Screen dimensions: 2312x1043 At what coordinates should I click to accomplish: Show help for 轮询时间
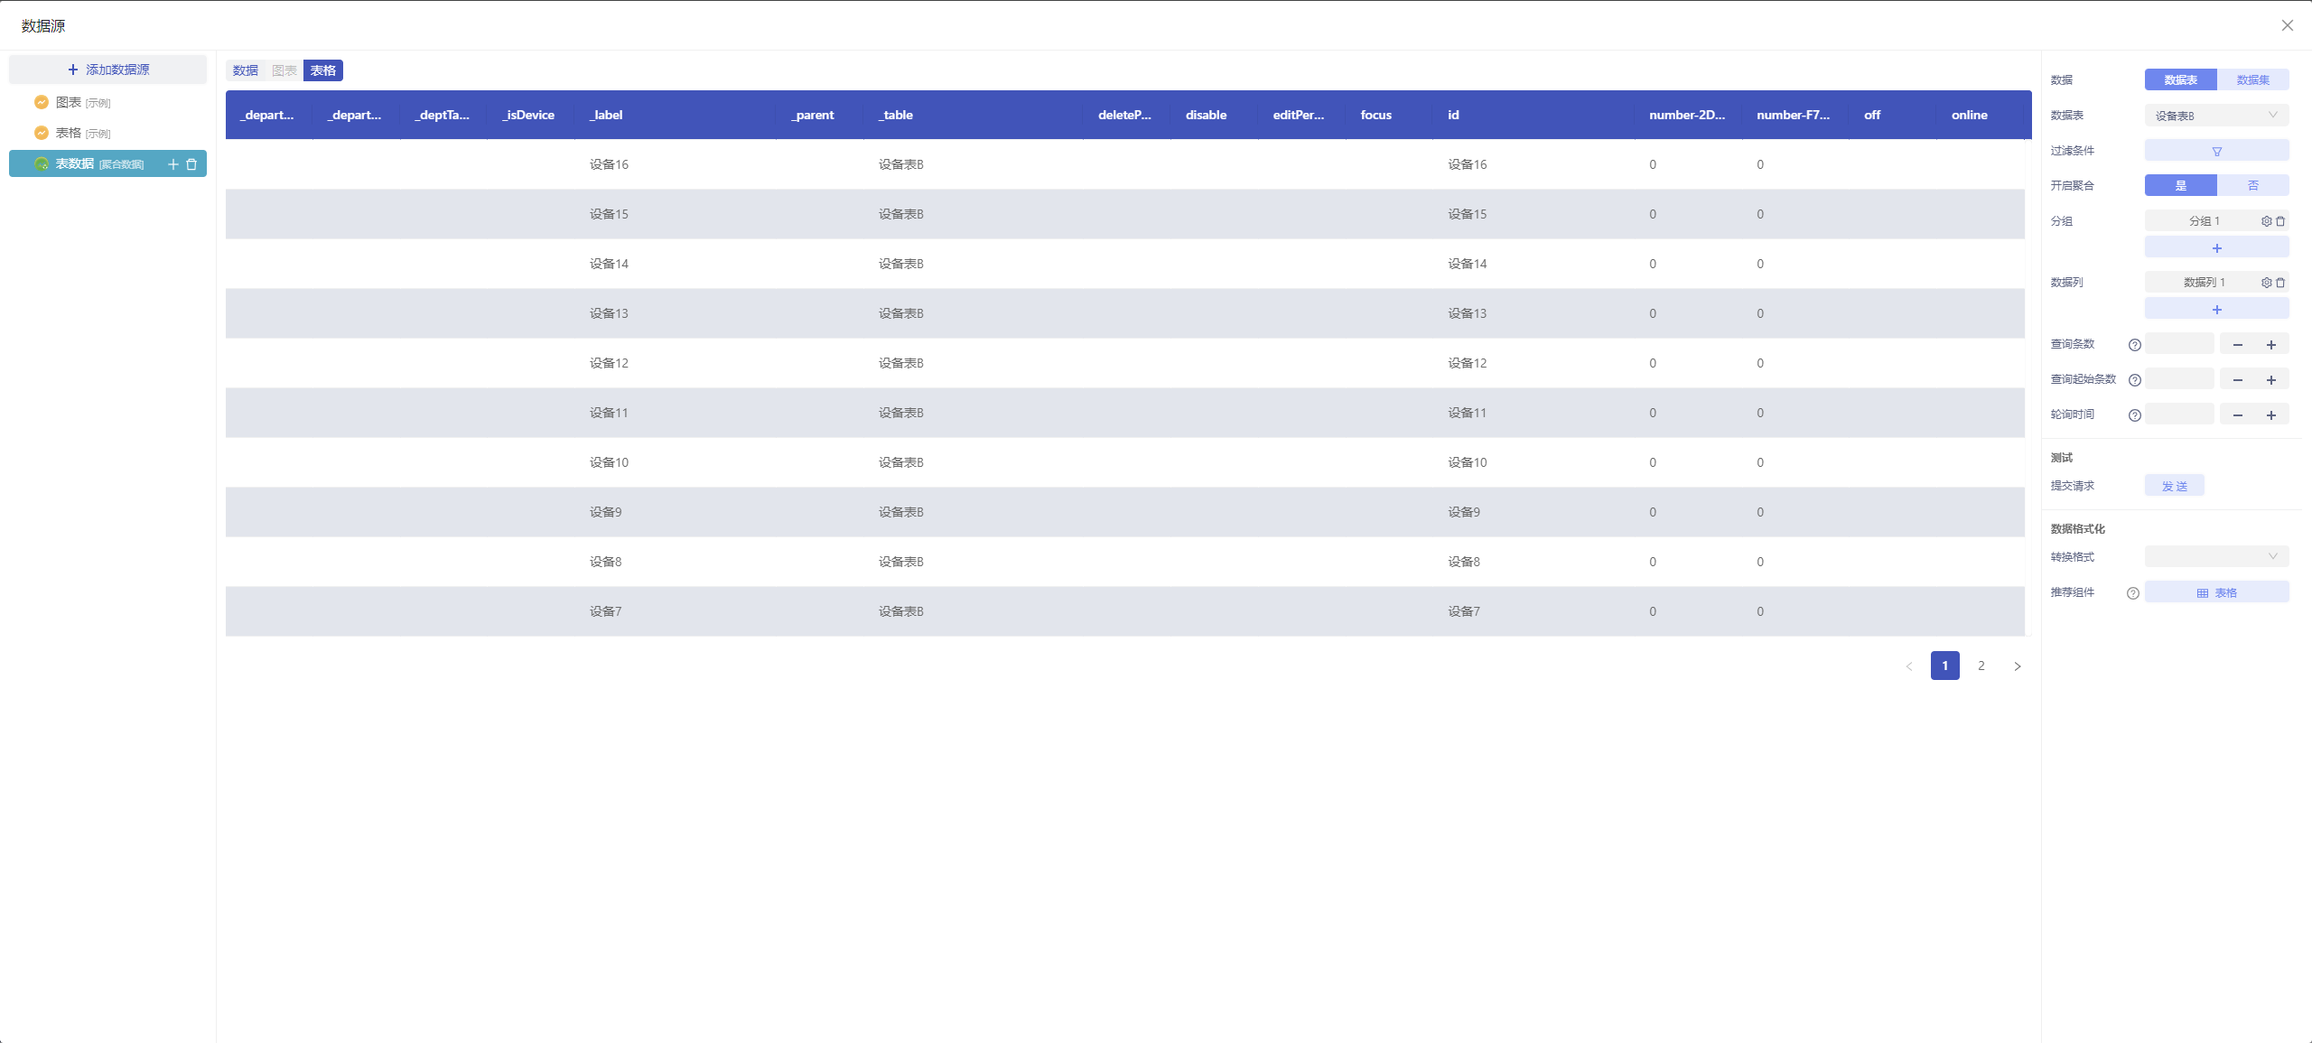2135,415
